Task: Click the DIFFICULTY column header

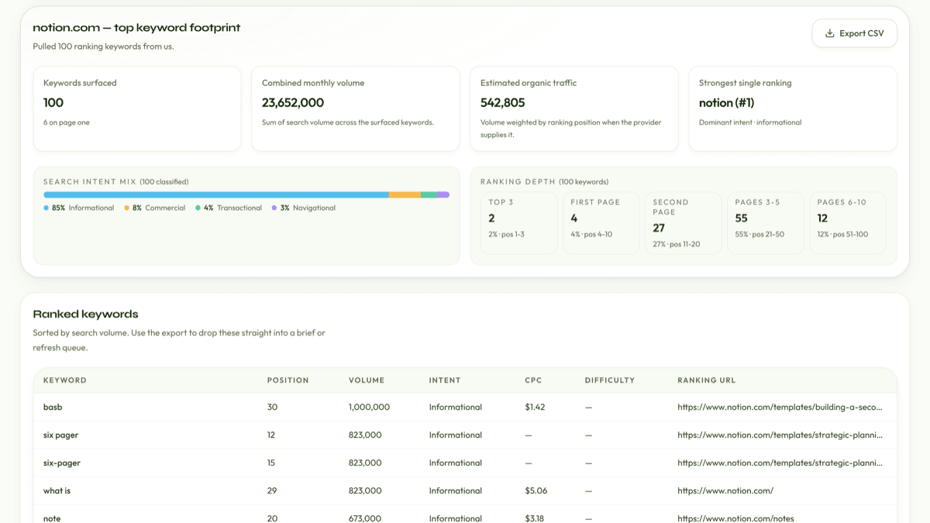Action: pos(610,380)
